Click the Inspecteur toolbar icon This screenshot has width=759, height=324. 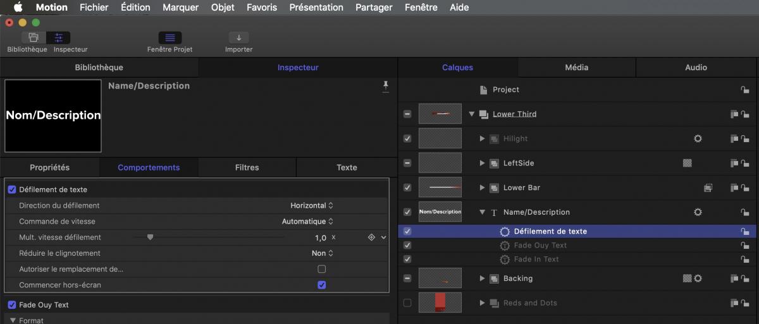pyautogui.click(x=59, y=38)
